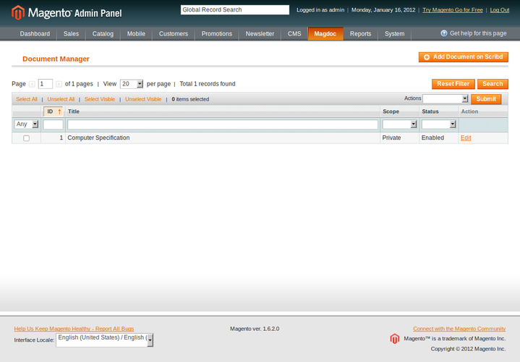Click Unselect Visible link
This screenshot has width=520, height=362.
143,99
